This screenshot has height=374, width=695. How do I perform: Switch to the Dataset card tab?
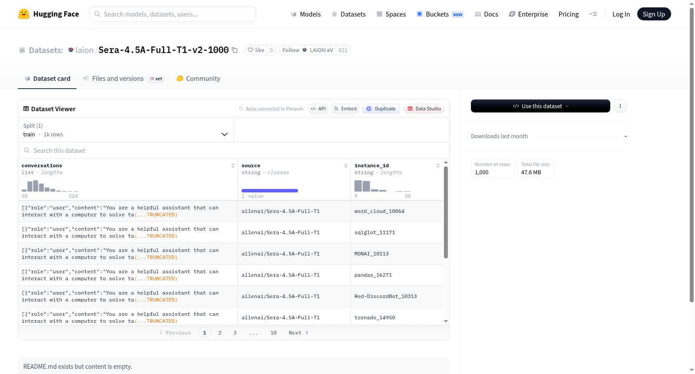point(47,78)
